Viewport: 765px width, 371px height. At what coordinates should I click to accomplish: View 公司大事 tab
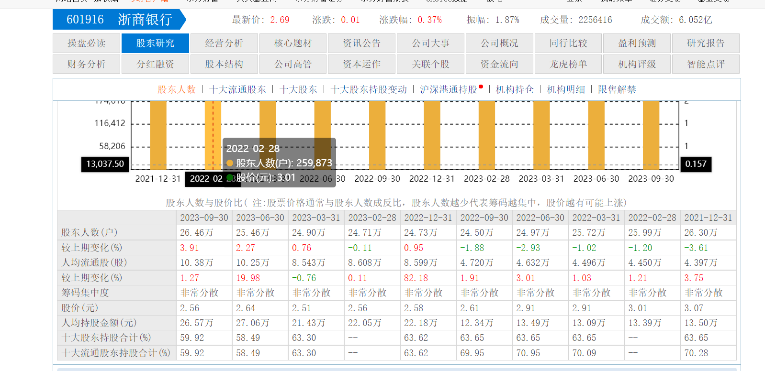431,43
